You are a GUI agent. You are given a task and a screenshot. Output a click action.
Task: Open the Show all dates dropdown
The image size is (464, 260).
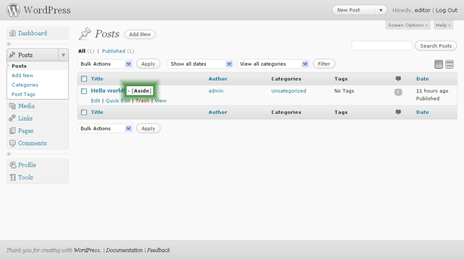pos(201,64)
